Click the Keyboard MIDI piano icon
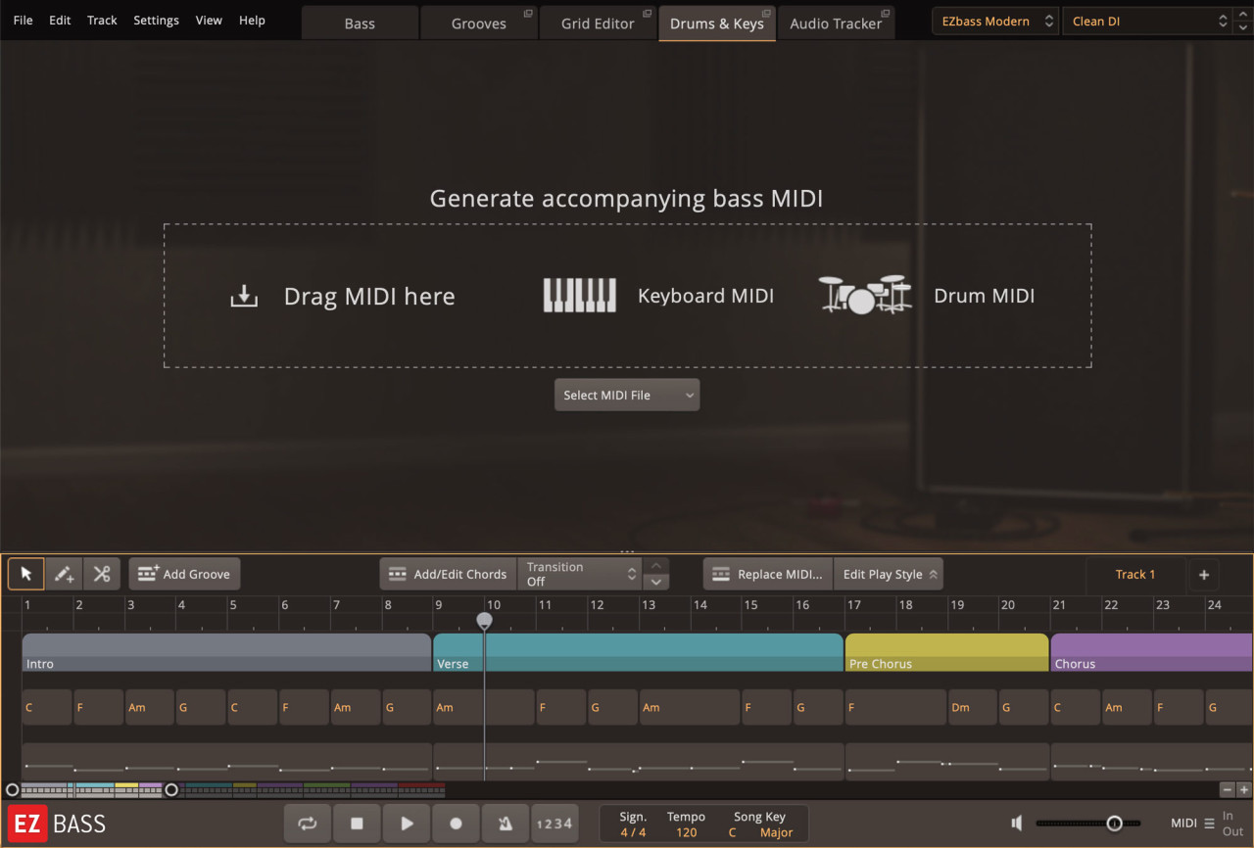1254x848 pixels. click(580, 296)
